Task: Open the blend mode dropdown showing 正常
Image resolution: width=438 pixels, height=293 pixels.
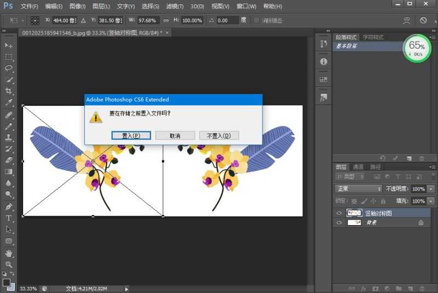Action: pos(358,188)
